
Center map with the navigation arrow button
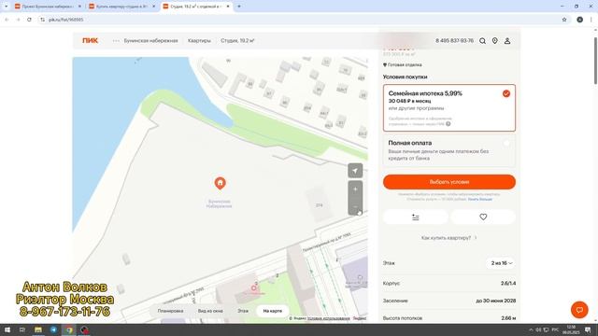pyautogui.click(x=355, y=171)
